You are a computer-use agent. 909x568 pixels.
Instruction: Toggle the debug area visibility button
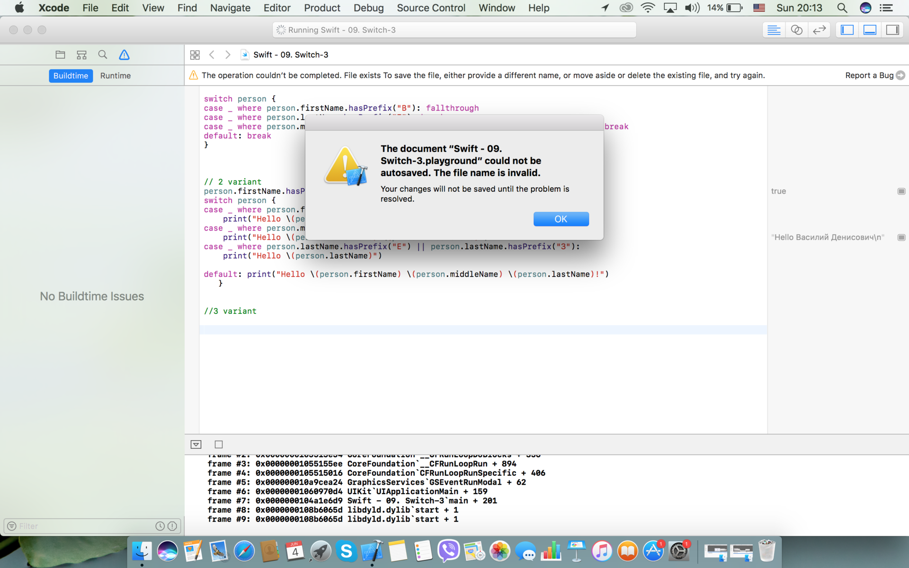tap(870, 30)
